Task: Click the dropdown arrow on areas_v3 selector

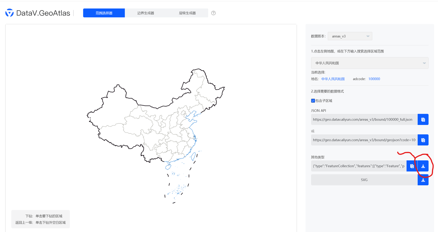Action: click(x=368, y=36)
